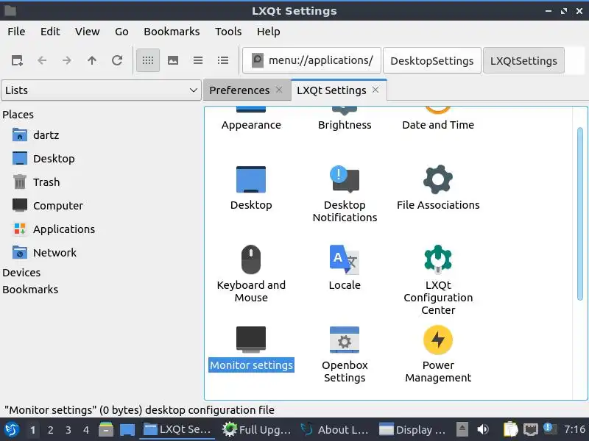The width and height of the screenshot is (589, 441).
Task: Open the LXQt start menu button
Action: (11, 429)
